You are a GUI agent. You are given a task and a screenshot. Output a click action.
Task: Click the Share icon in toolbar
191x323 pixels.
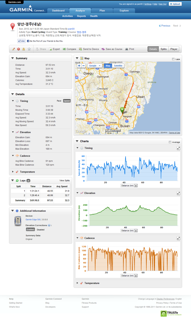tap(37, 49)
